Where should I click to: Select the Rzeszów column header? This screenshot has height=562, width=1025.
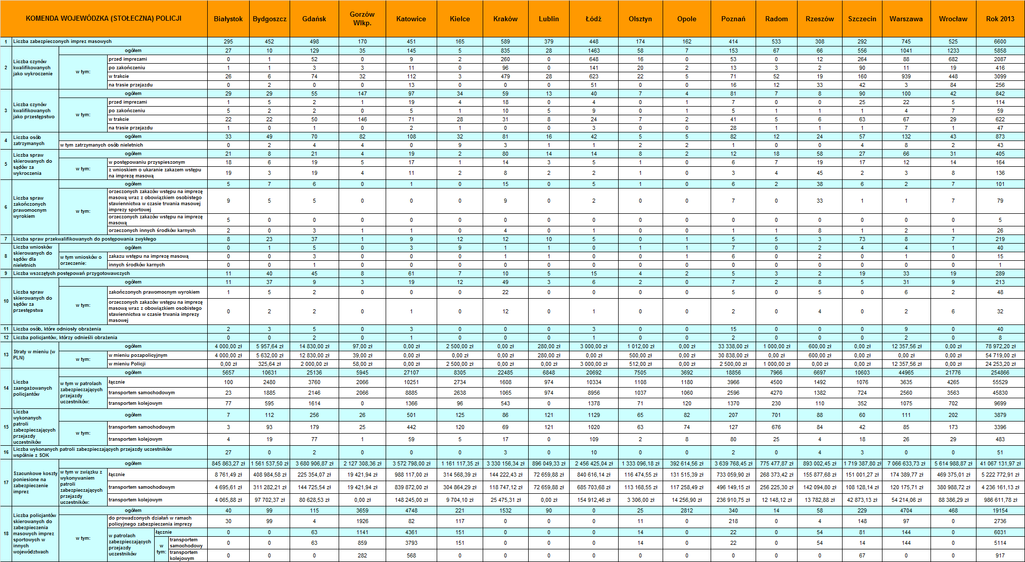(x=820, y=19)
